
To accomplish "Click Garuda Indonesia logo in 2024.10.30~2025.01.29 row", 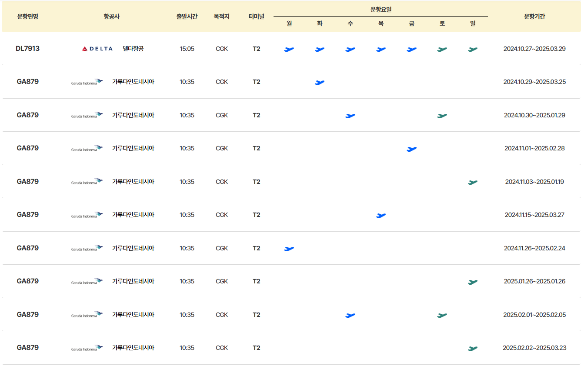I will [x=87, y=115].
